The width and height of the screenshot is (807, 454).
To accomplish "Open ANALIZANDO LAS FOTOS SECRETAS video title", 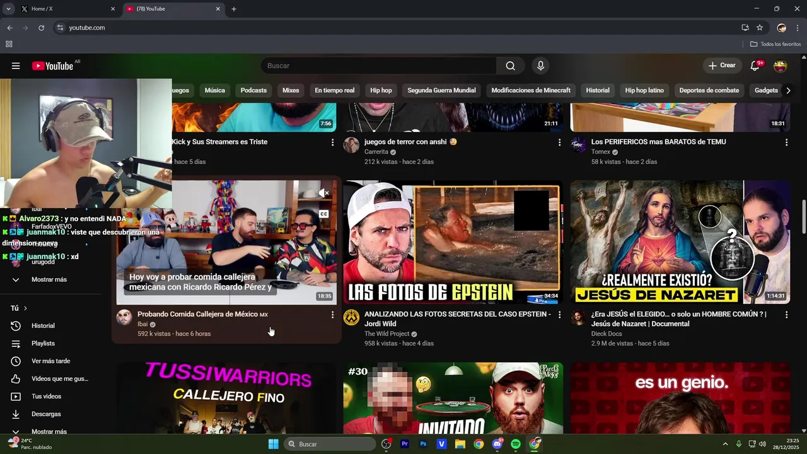I will tap(457, 319).
